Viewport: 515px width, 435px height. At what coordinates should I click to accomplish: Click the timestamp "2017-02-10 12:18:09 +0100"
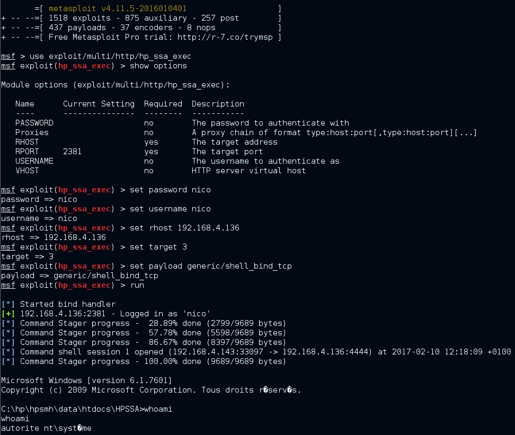pos(451,351)
